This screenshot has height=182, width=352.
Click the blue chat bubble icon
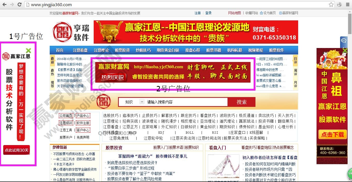coord(343,41)
